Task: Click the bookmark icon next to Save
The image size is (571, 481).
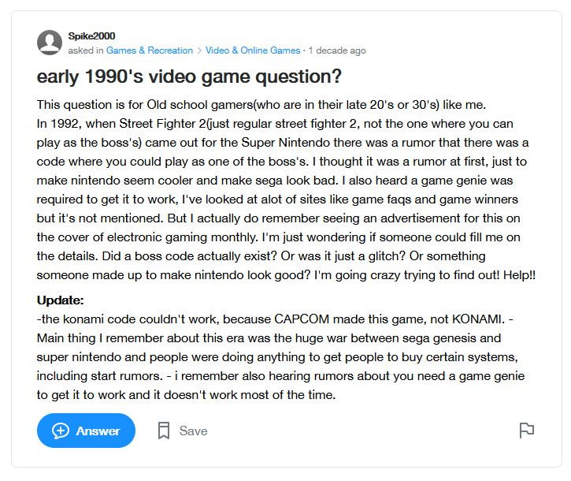Action: [x=164, y=431]
